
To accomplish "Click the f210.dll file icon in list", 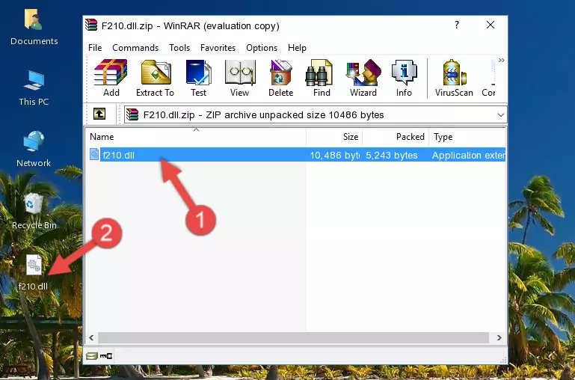I will (94, 154).
